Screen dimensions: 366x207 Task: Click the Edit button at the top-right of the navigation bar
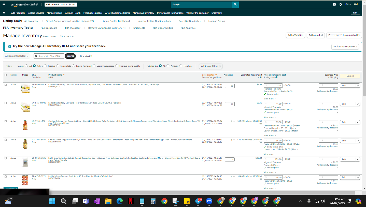[x=355, y=13]
